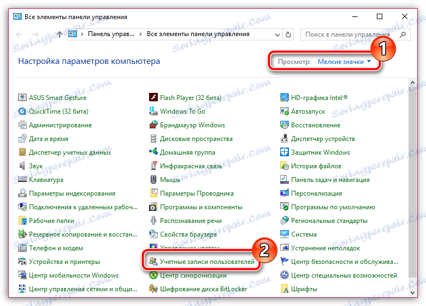Click the Диспетчер устройств icon
Screen dimensions: 426x306
pyautogui.click(x=284, y=139)
